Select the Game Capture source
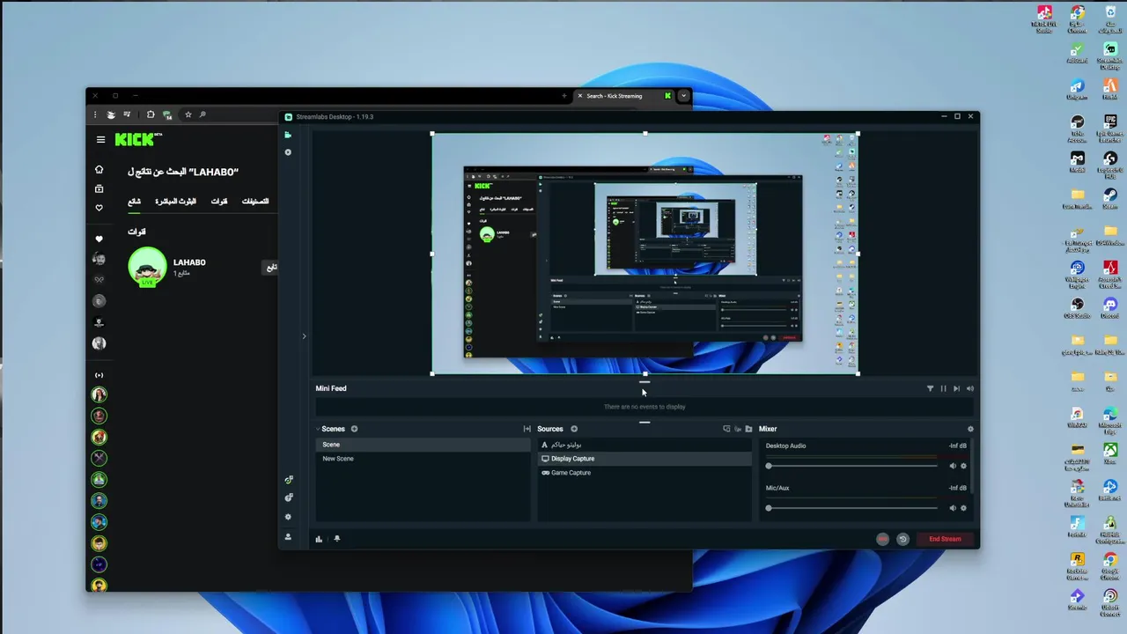The image size is (1127, 634). pos(645,473)
